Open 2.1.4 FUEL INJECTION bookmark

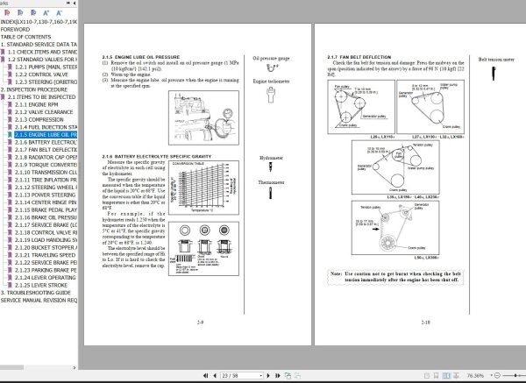(46, 127)
